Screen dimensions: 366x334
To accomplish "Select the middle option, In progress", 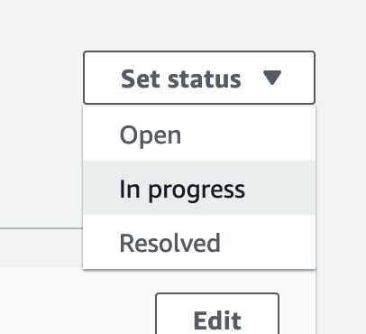I will [199, 188].
